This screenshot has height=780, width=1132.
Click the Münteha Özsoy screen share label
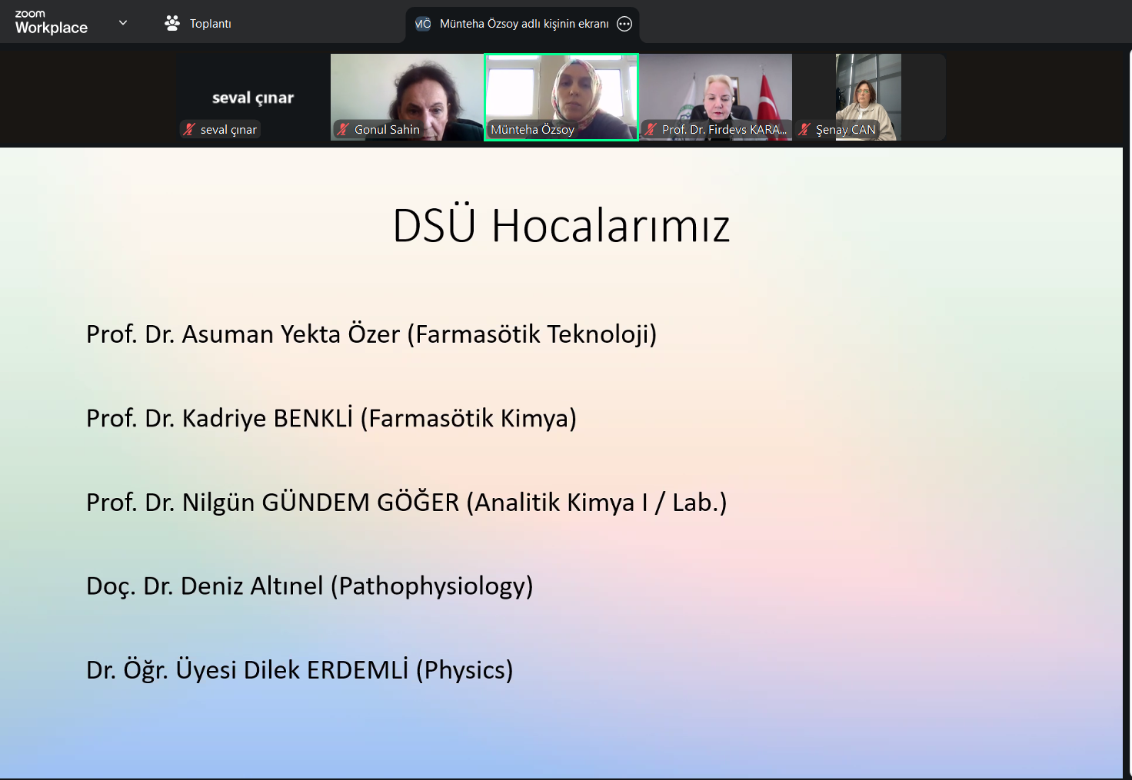coord(524,24)
